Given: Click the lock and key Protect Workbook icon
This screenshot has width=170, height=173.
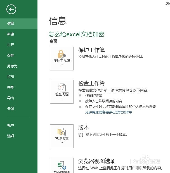Looking at the screenshot, I should tap(62, 54).
